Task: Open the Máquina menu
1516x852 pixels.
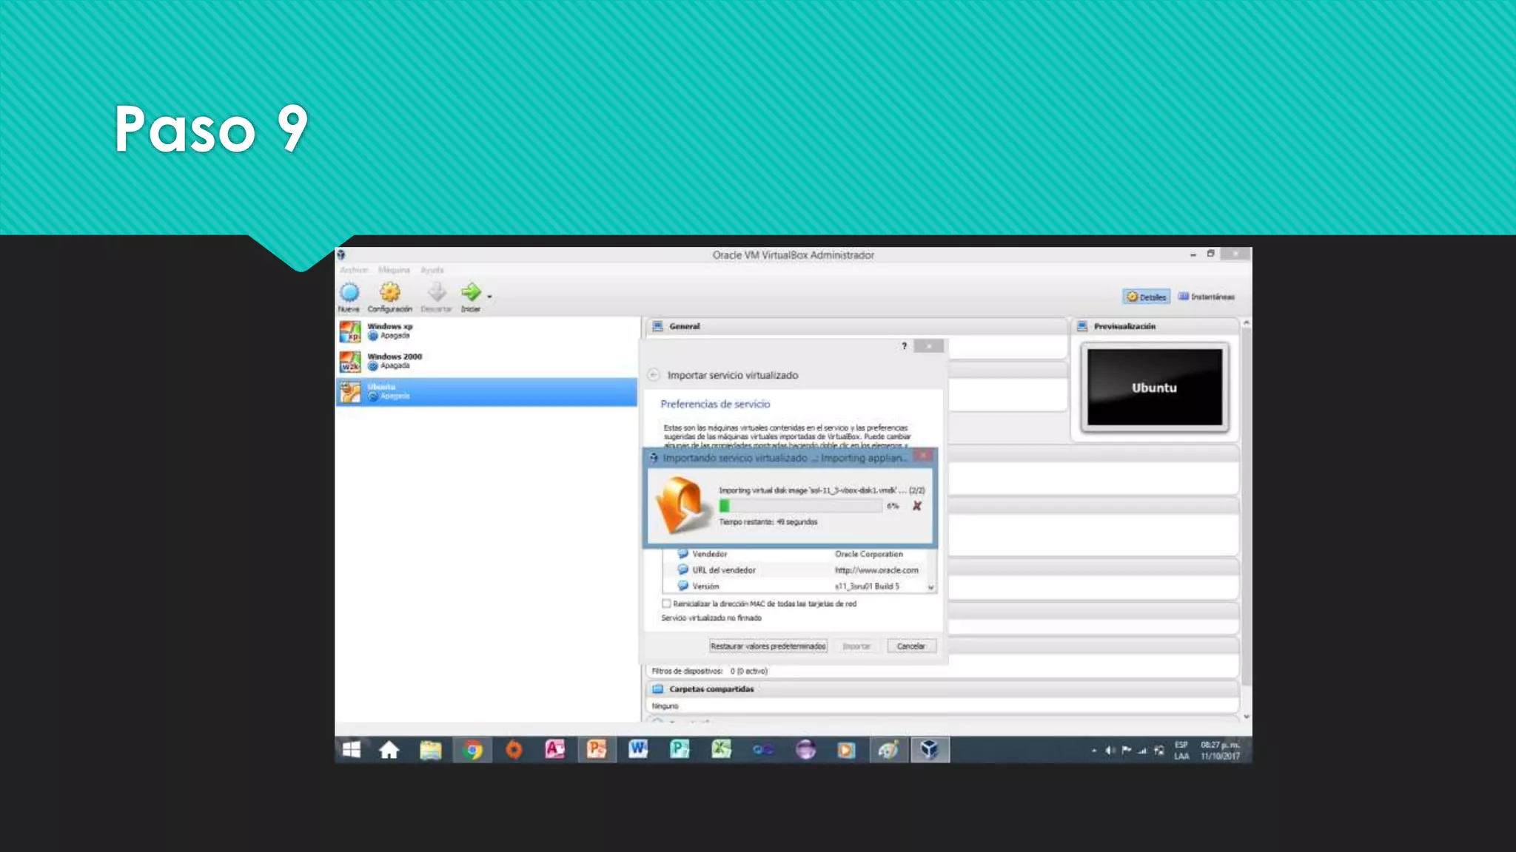Action: 393,270
